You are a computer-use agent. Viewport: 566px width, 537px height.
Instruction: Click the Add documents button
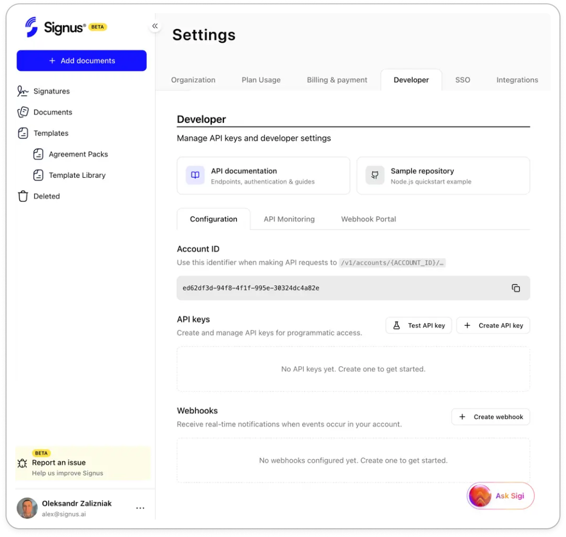82,60
